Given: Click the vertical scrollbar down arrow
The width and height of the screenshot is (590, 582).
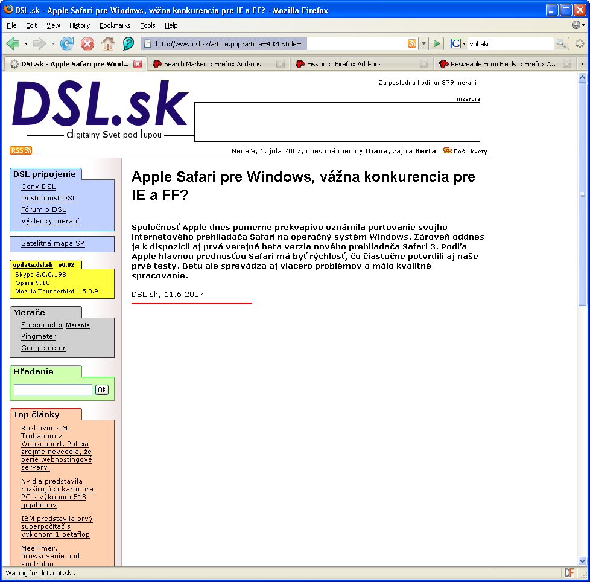Looking at the screenshot, I should coord(582,561).
